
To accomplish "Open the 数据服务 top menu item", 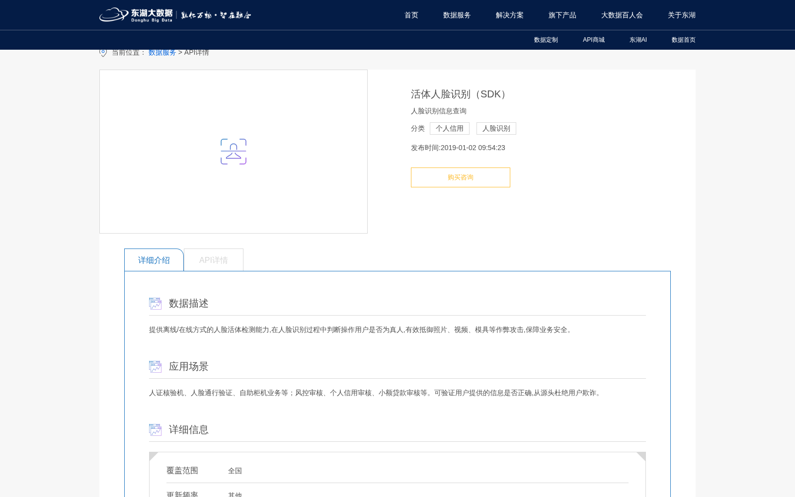I will (457, 15).
